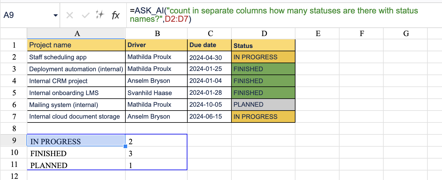Screen dimensions: 442x180
Task: Select the "Internal CRM project" cell
Action: click(76, 81)
